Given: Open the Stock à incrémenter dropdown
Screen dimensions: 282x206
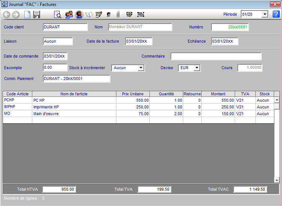Looking at the screenshot, I should tap(141, 68).
